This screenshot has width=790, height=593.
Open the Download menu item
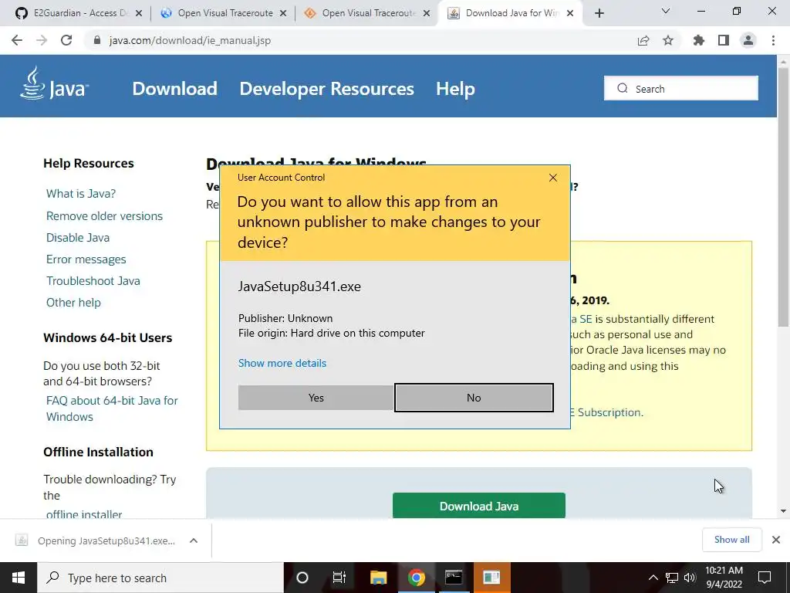coord(175,89)
